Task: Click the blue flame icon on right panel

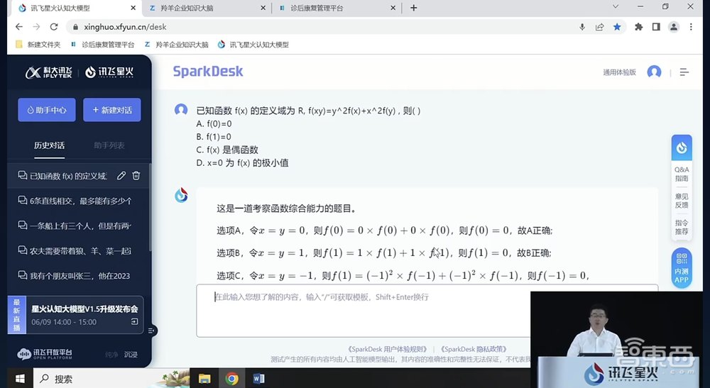Action: click(x=682, y=148)
